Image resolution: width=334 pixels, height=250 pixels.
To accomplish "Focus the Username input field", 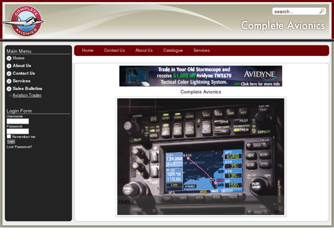I will pos(17,121).
